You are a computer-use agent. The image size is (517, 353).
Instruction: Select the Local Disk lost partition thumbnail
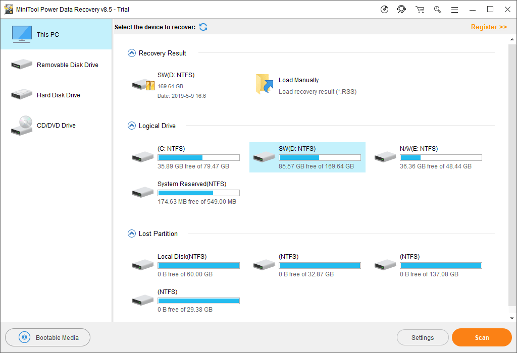point(142,264)
